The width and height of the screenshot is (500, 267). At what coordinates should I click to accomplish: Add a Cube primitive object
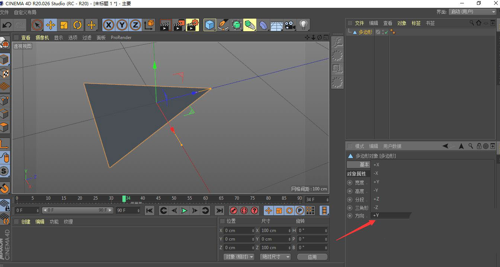pos(210,25)
